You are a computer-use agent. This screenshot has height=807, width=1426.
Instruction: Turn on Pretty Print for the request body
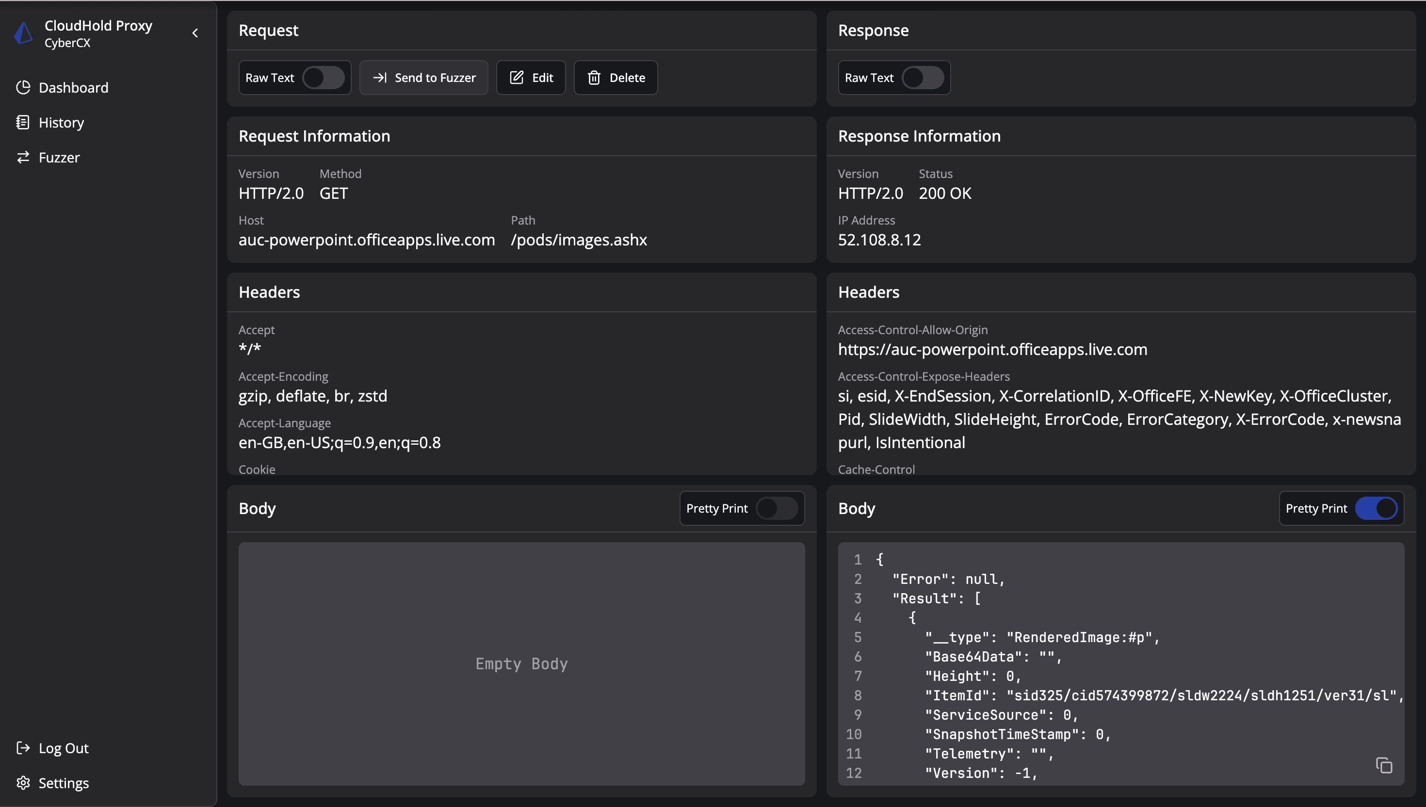click(777, 508)
